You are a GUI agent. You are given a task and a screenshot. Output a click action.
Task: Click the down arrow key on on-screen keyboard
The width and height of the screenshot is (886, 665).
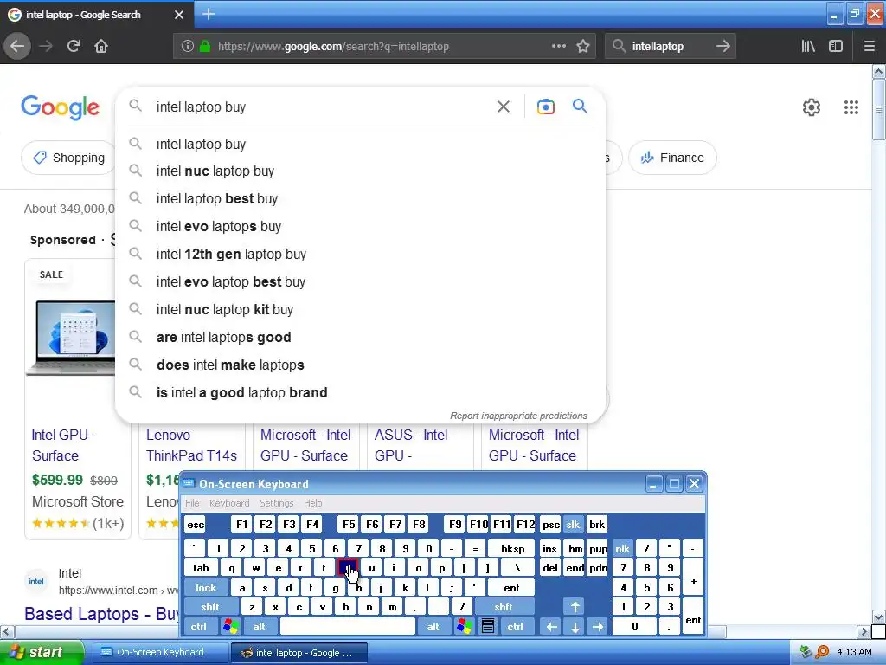pyautogui.click(x=575, y=627)
